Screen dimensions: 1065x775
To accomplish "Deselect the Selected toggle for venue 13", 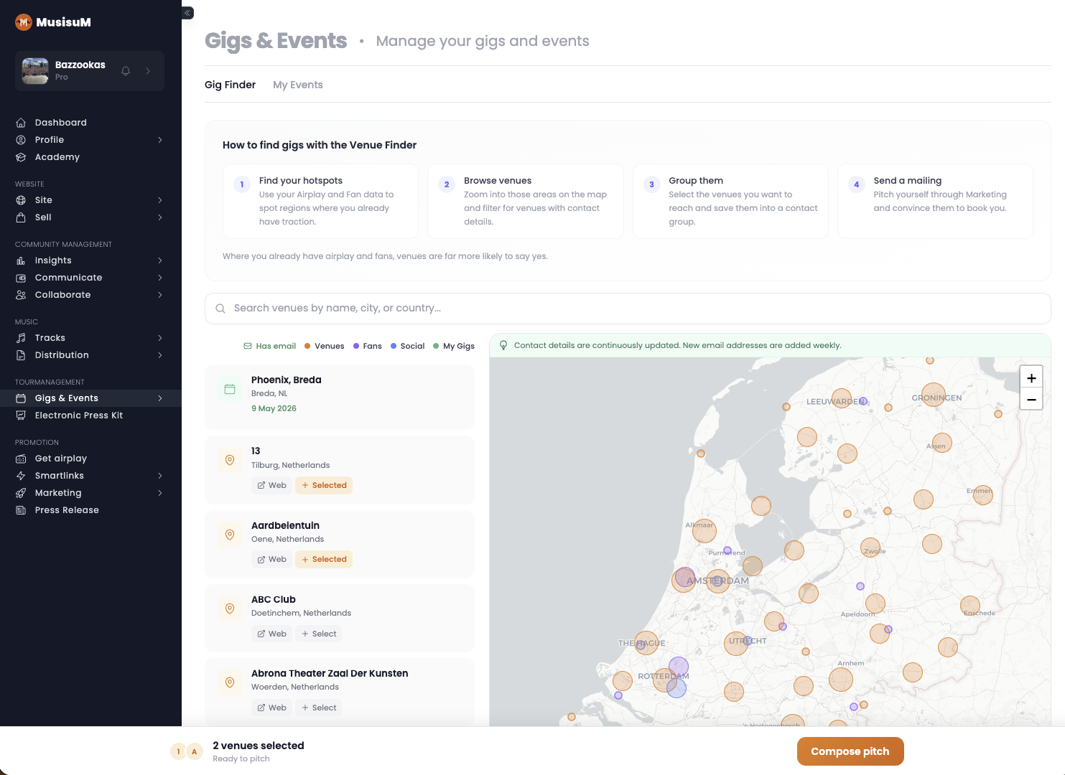I will [324, 485].
